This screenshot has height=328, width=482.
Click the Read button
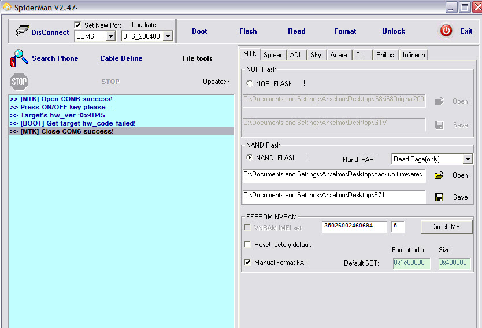(296, 31)
